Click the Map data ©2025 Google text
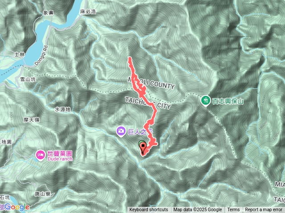 [197, 210]
